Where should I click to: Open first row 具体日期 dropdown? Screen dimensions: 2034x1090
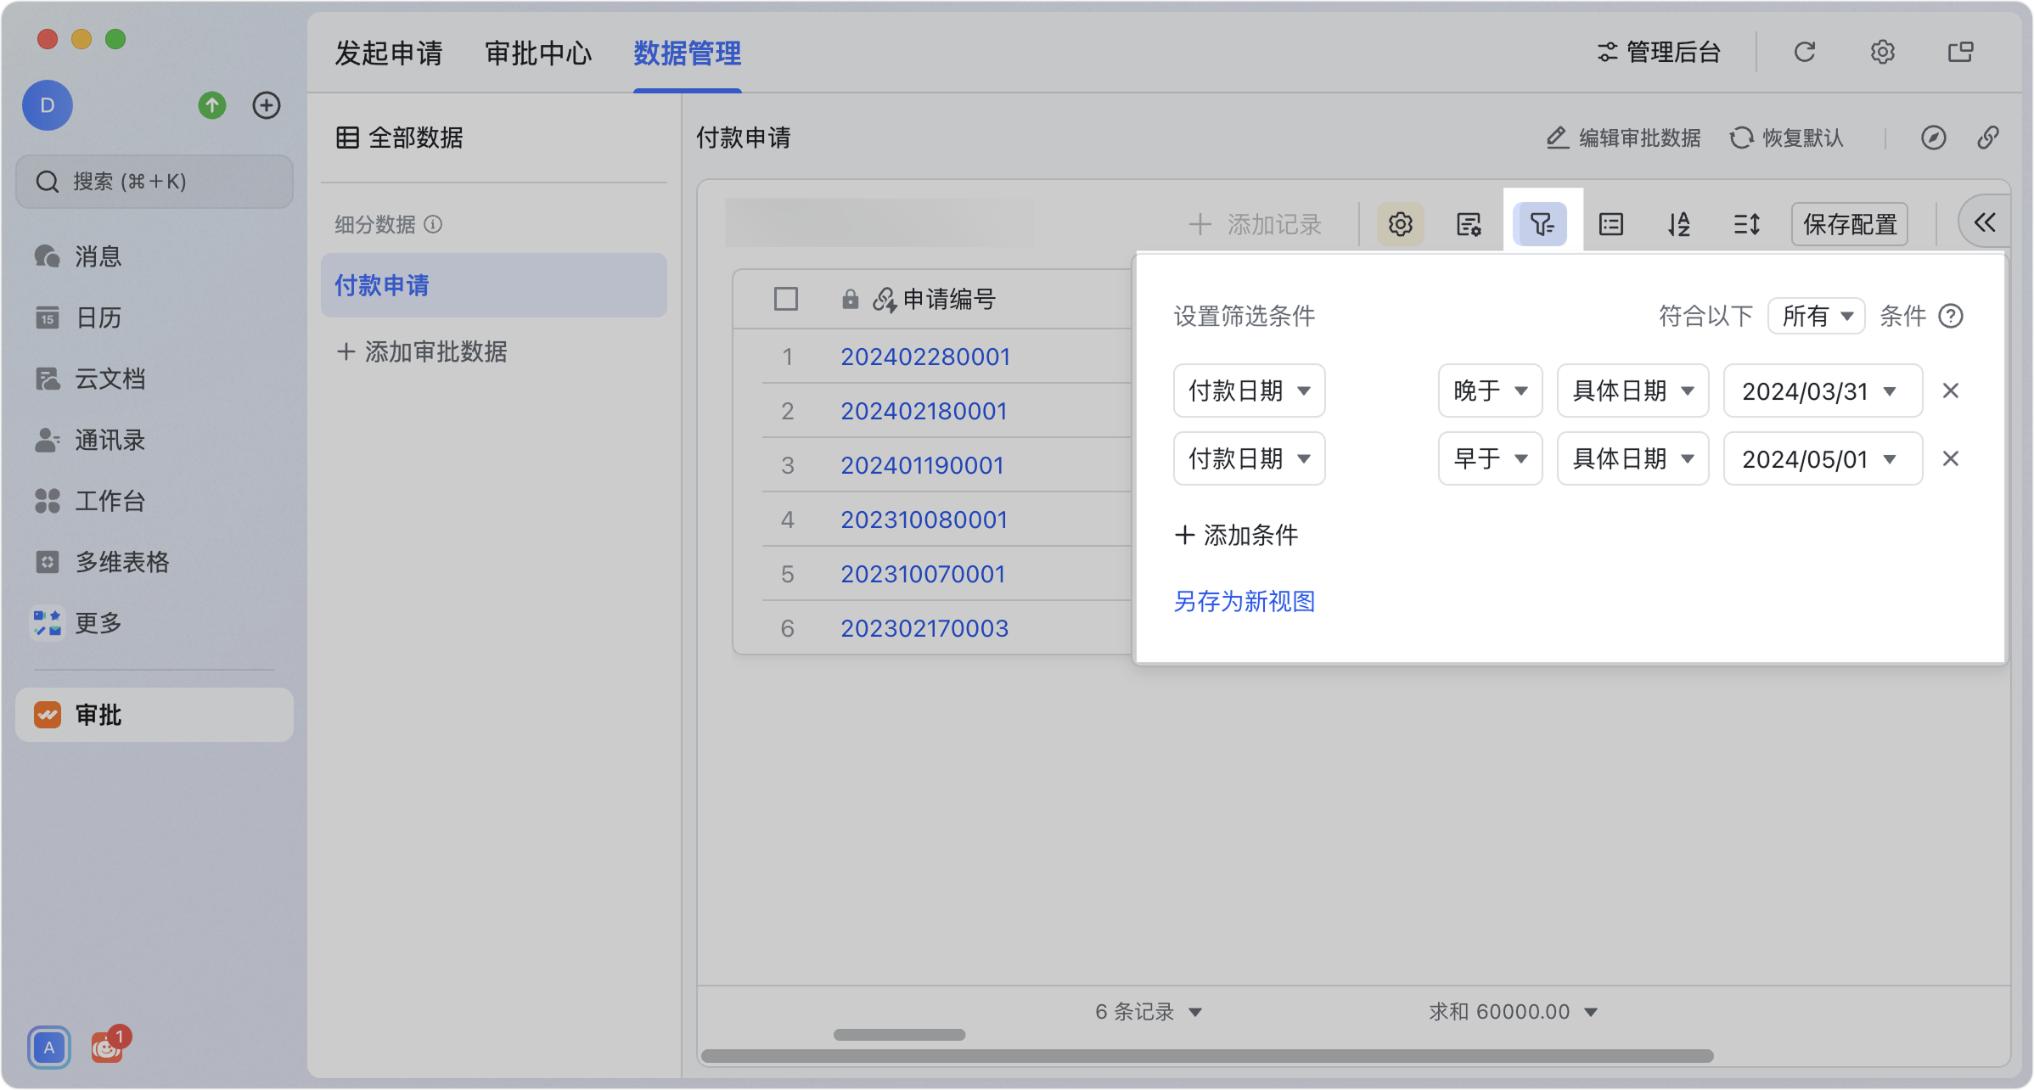pos(1632,390)
